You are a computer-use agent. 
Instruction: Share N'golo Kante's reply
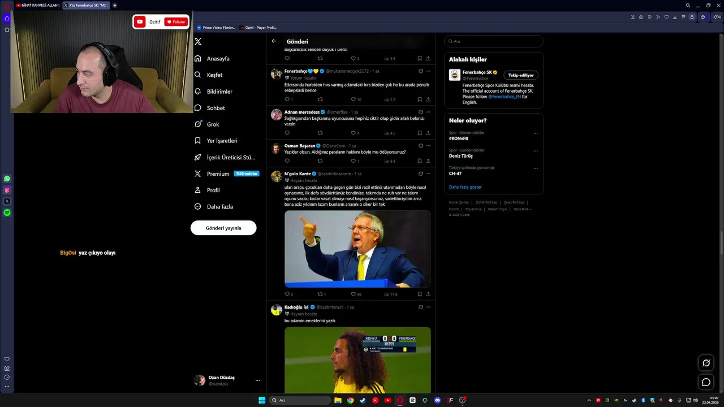pyautogui.click(x=428, y=294)
